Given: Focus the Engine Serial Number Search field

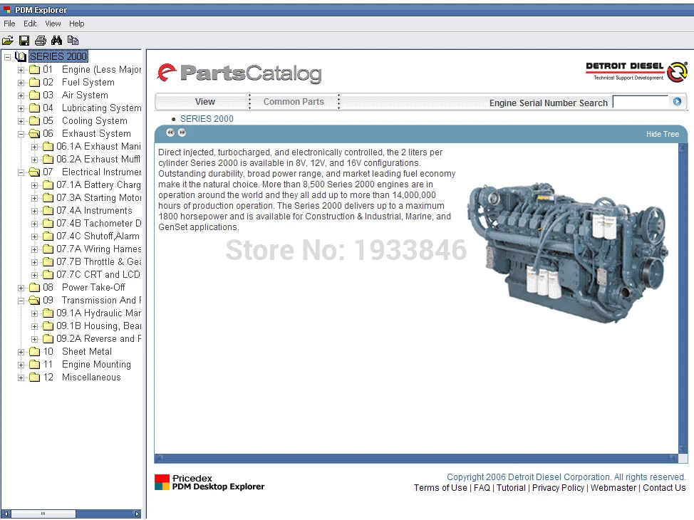Looking at the screenshot, I should coord(641,103).
